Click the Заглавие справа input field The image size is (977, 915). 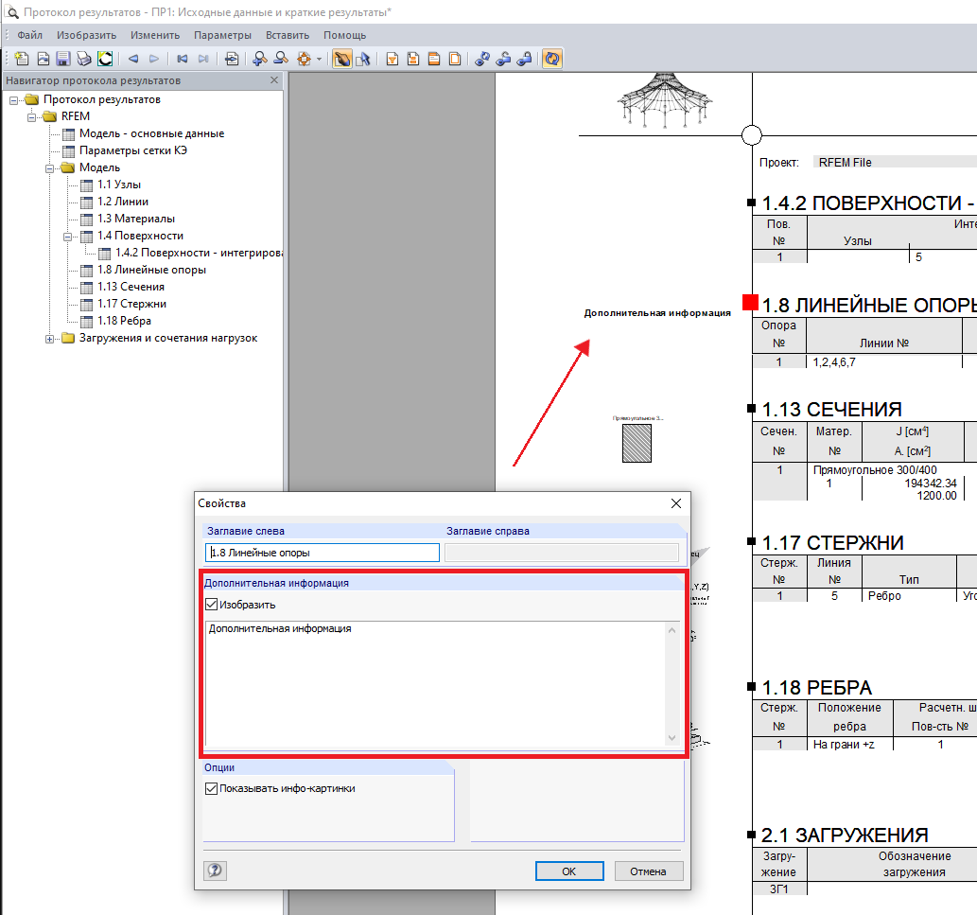(x=562, y=553)
